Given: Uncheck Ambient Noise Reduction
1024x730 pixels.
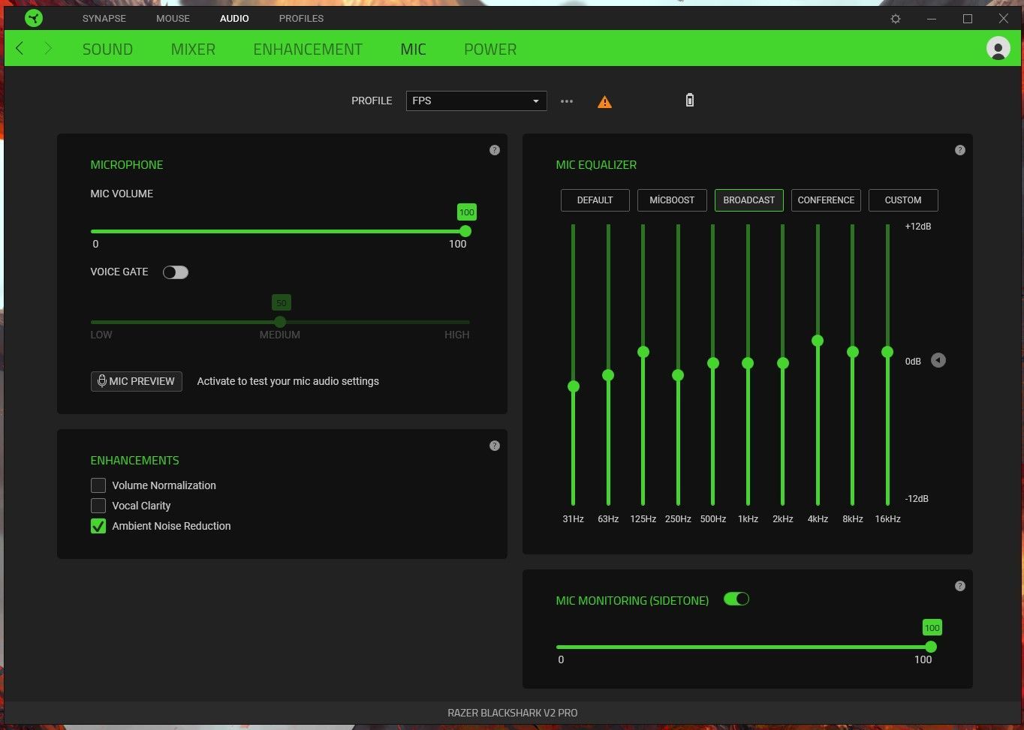Looking at the screenshot, I should (98, 526).
